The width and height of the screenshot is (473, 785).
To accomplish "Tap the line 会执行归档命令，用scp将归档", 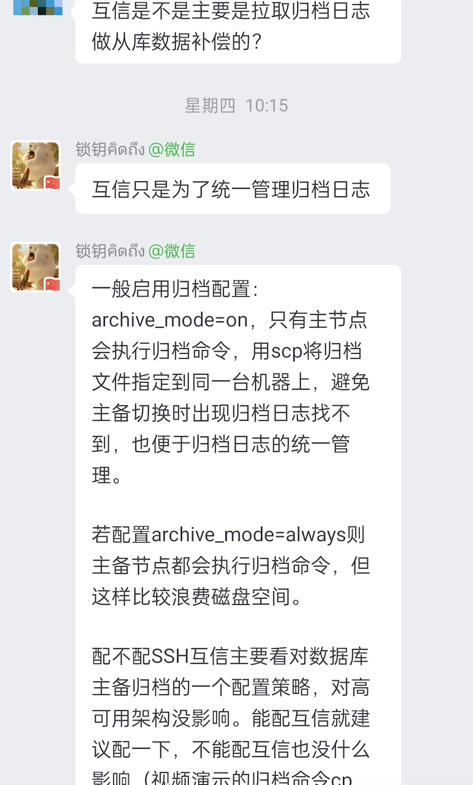I will click(227, 351).
